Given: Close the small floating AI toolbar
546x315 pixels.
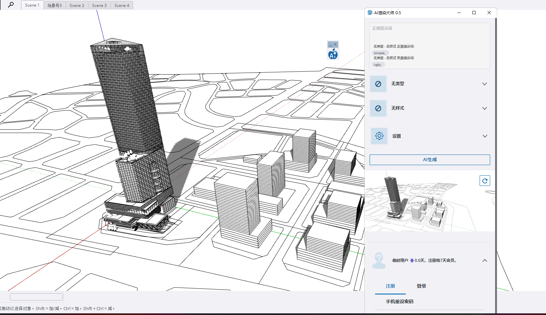Looking at the screenshot, I should 336,44.
